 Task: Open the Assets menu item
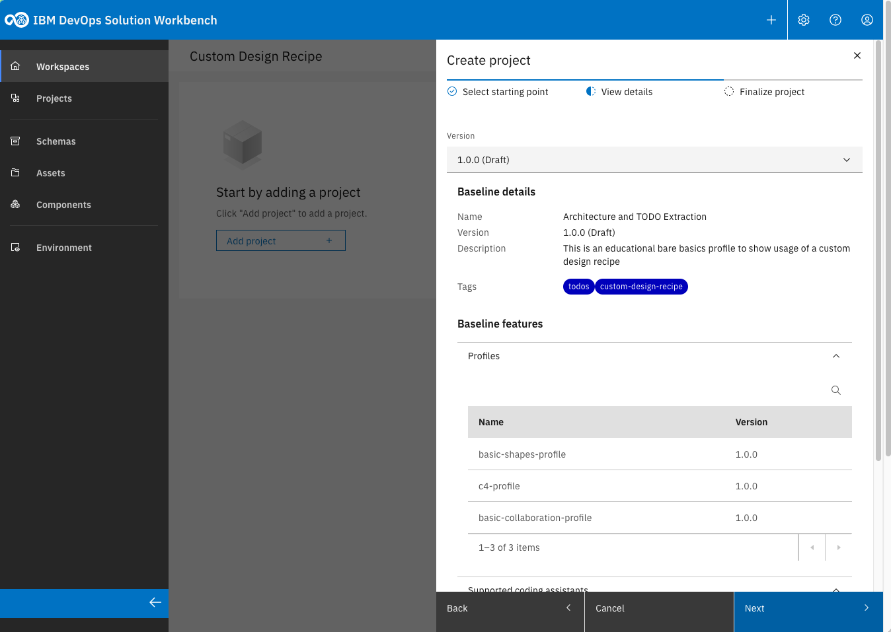tap(85, 172)
